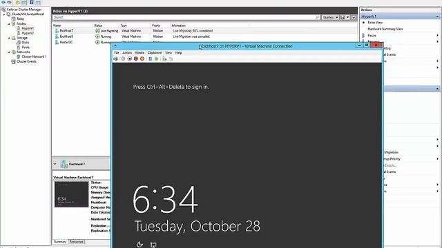
Task: Expand the search options chevron button
Action: pos(354,17)
